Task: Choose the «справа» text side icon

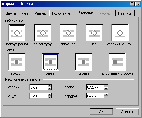Action: tap(84, 62)
